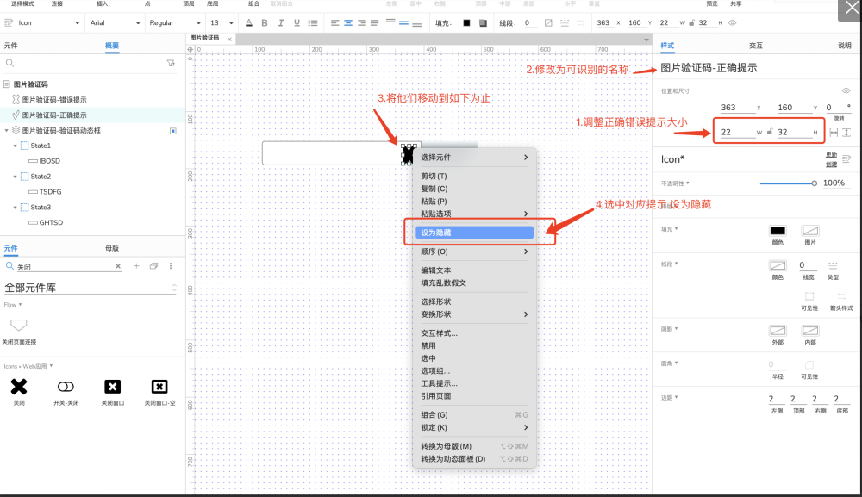
Task: Click the center text alignment icon
Action: (x=347, y=23)
